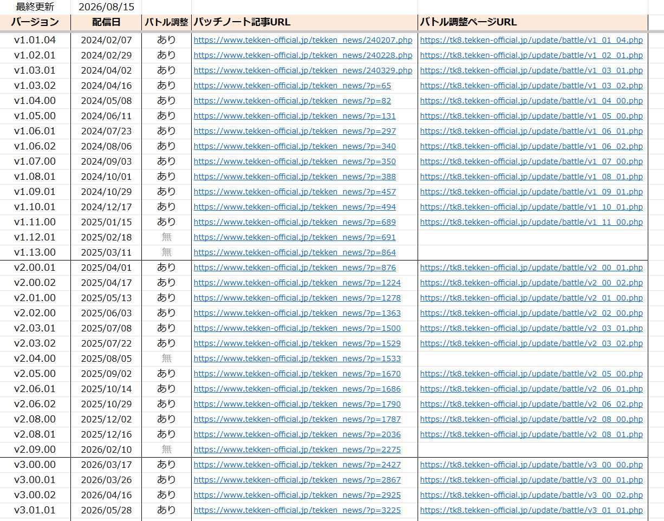Screen dimensions: 664x521
Task: Open battle adjustment link v2_00_01.php
Action: pos(531,268)
